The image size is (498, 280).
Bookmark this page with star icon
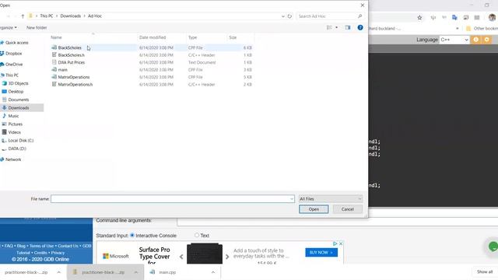[x=419, y=18]
